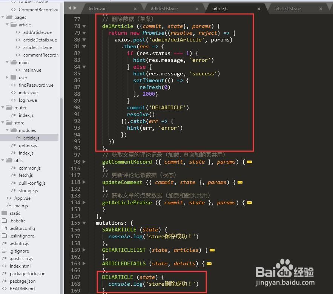Open getters.js file
The height and width of the screenshot is (294, 333).
tap(28, 145)
